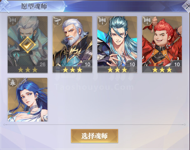Click the 选择魂师 confirm button
190x150 pixels.
pyautogui.click(x=95, y=136)
